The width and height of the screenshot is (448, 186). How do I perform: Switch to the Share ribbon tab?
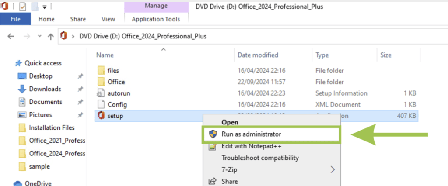(78, 19)
